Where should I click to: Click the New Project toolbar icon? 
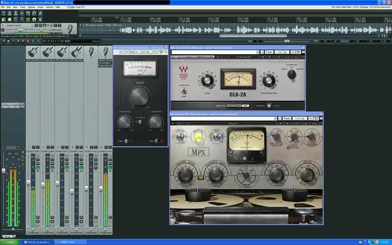[4, 13]
